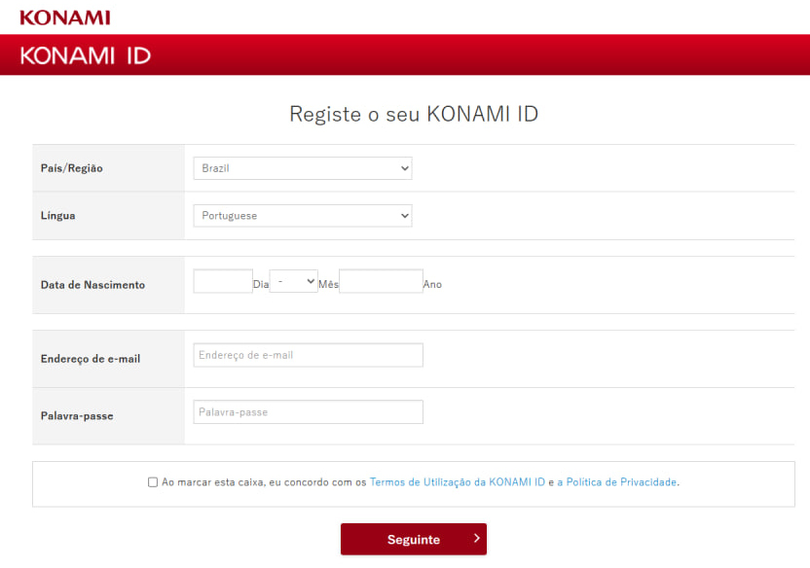
Task: Click into the Palavra-passe password text box
Action: [x=308, y=412]
